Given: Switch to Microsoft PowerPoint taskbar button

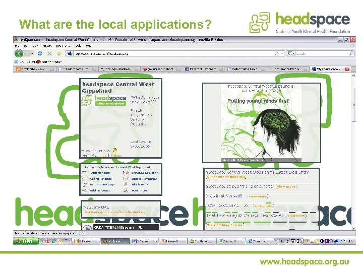Looking at the screenshot, I should pos(173,241).
